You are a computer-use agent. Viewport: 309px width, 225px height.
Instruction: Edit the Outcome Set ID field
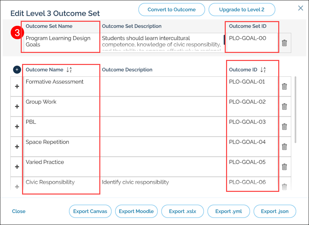point(252,42)
